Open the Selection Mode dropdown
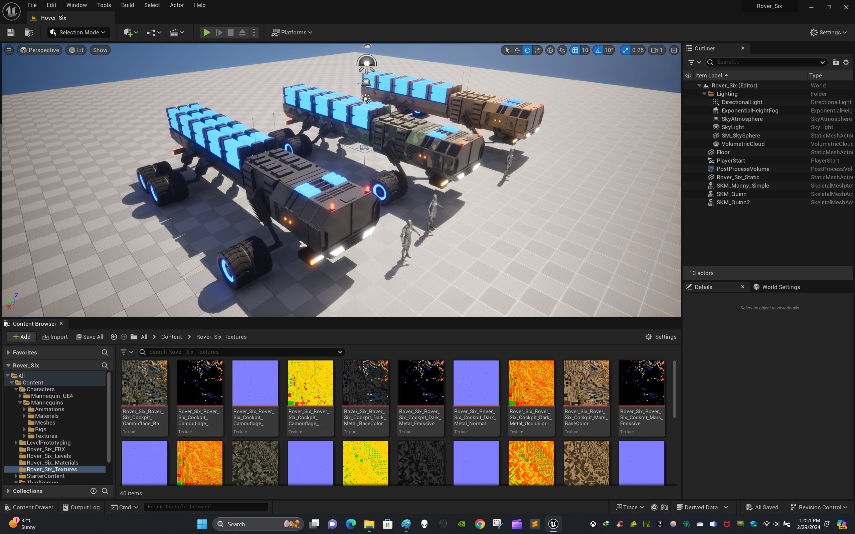The image size is (855, 534). click(78, 32)
